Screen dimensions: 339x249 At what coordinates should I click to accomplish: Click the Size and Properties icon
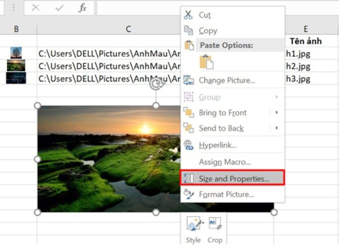tap(188, 178)
